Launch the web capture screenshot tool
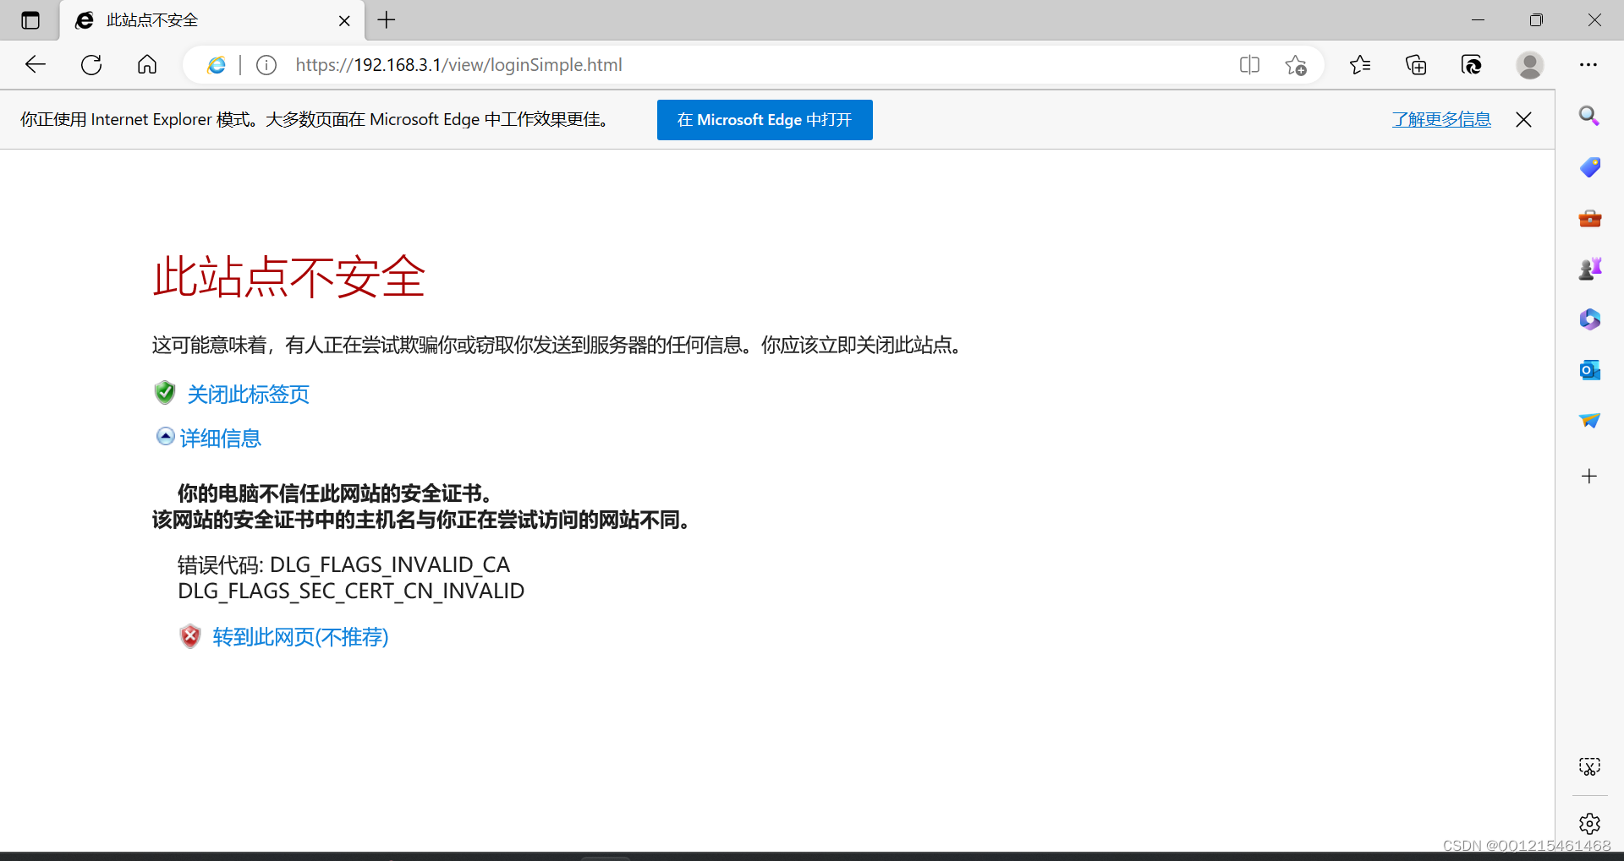This screenshot has height=861, width=1624. [x=1590, y=766]
